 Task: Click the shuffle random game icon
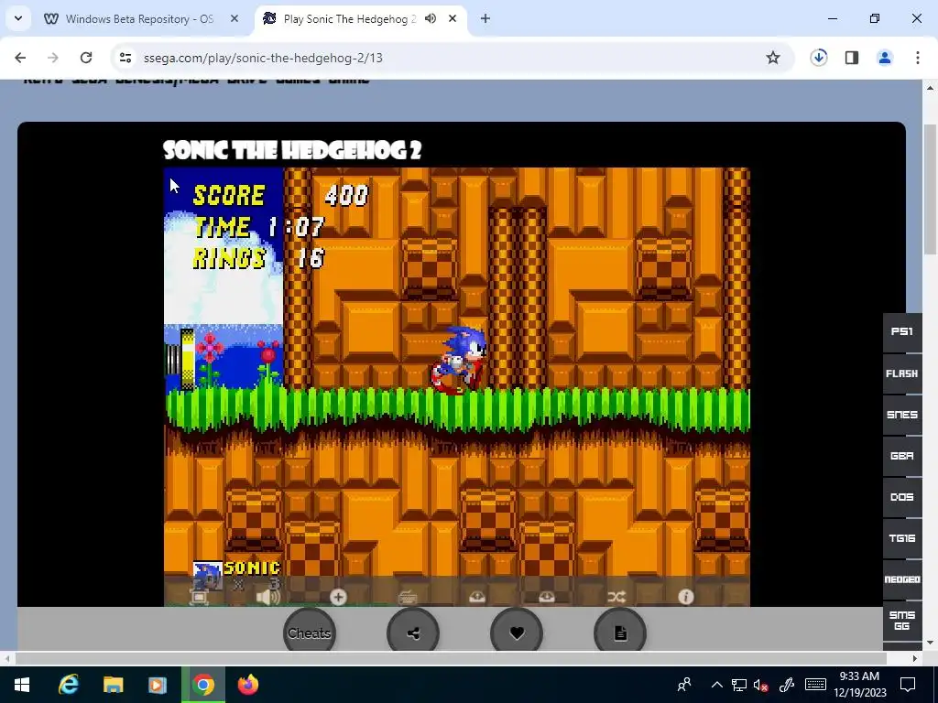point(616,597)
